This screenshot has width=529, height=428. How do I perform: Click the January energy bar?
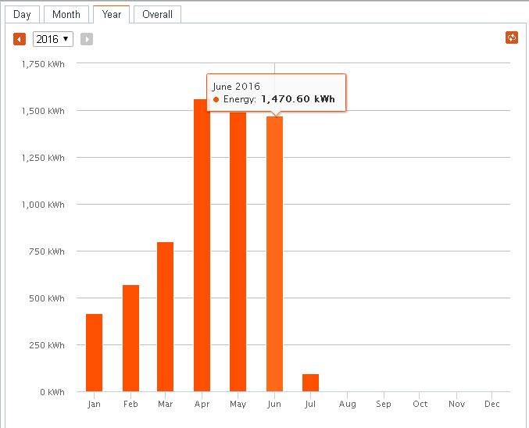[x=95, y=352]
